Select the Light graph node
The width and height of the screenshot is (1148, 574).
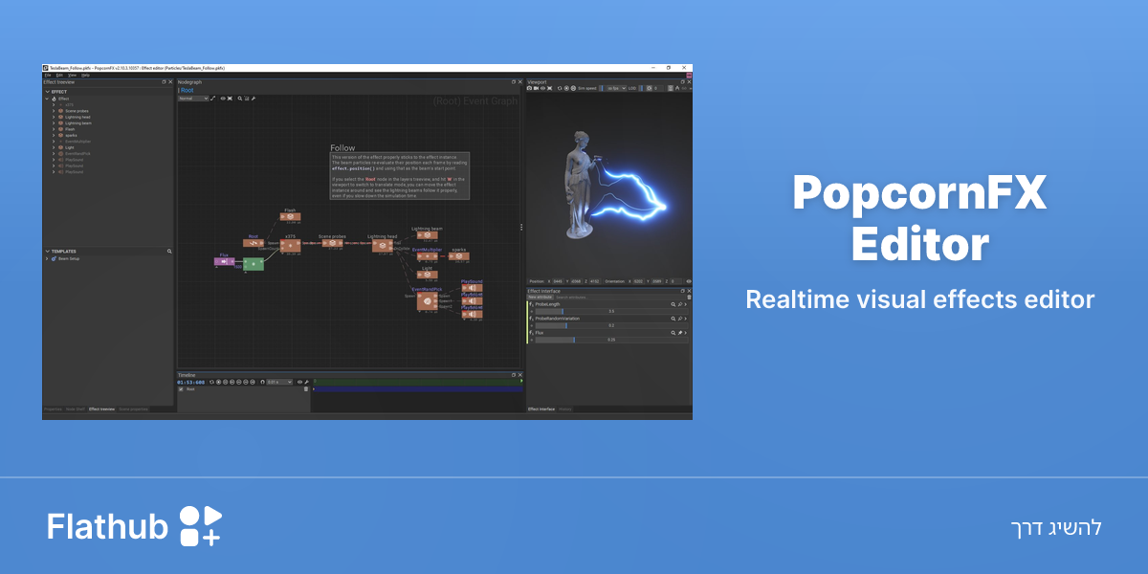(x=427, y=275)
